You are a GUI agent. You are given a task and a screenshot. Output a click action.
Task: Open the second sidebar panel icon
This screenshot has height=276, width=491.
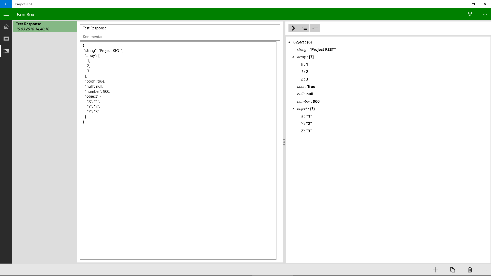pos(6,39)
